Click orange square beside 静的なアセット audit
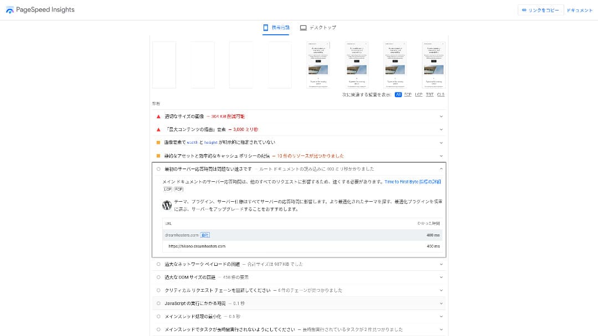Screen dimensions: 598x336 [x=158, y=156]
